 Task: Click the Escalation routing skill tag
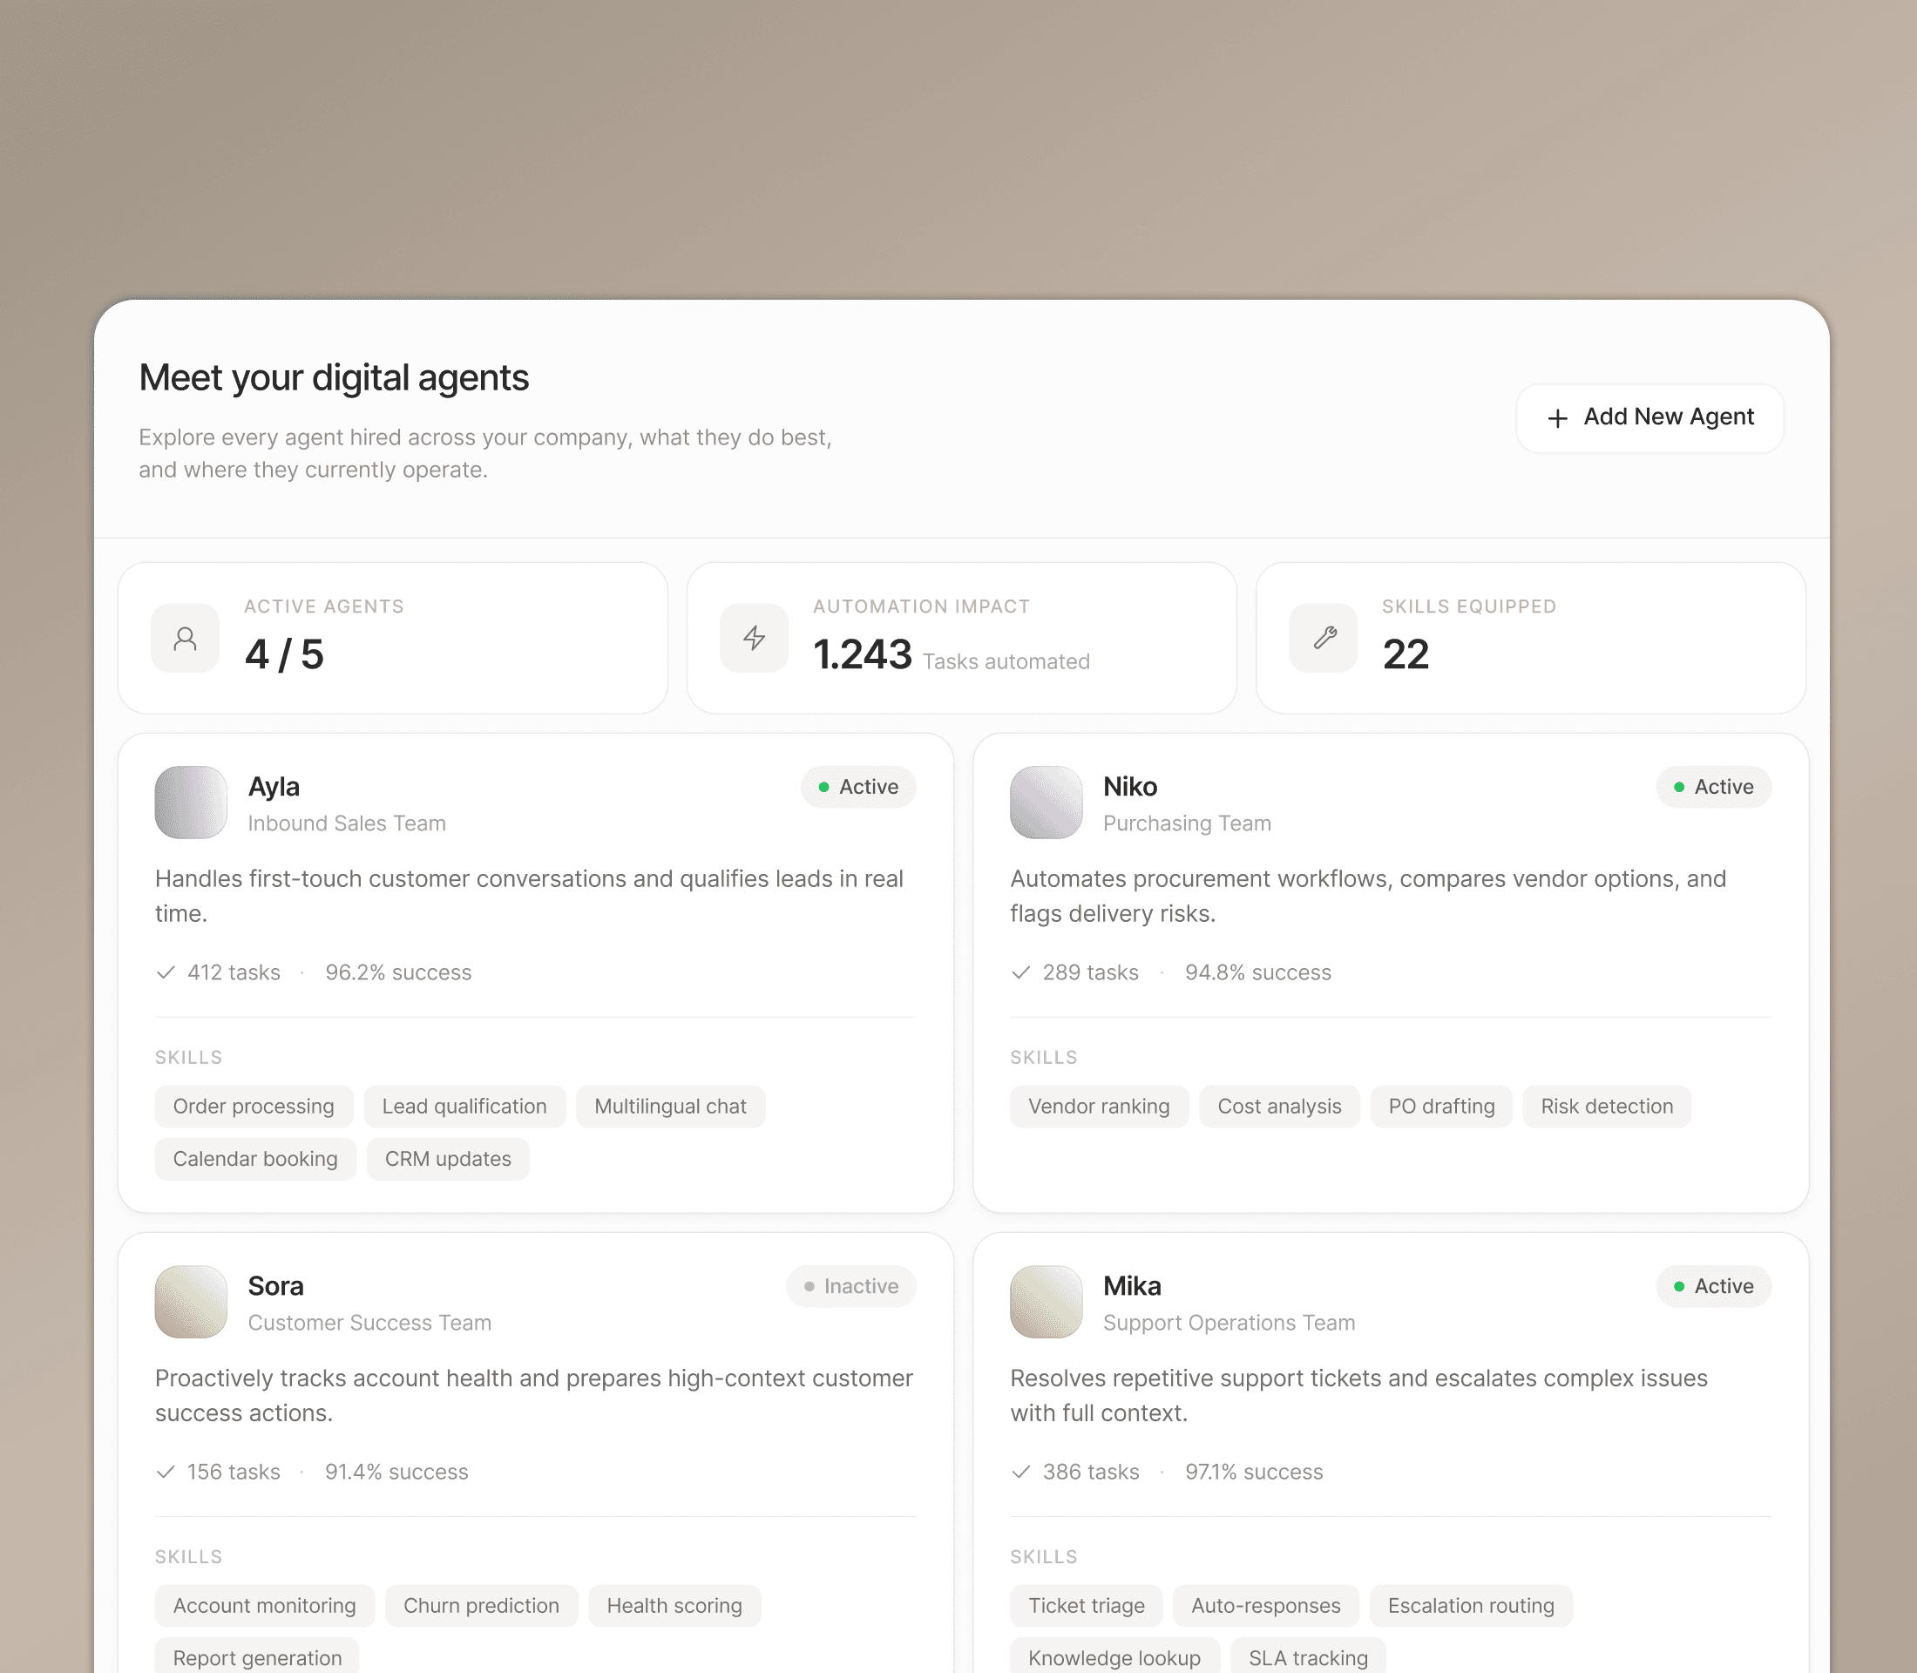tap(1471, 1606)
